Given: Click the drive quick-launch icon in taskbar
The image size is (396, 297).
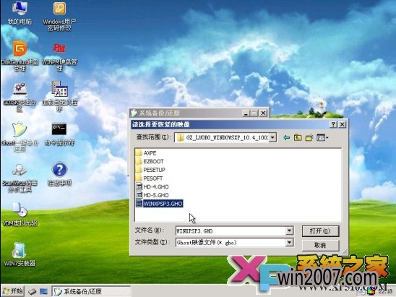Looking at the screenshot, I should tap(32, 291).
